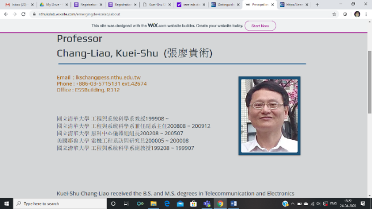Open File Explorer from the taskbar
Image resolution: width=372 pixels, height=209 pixels.
click(x=153, y=203)
